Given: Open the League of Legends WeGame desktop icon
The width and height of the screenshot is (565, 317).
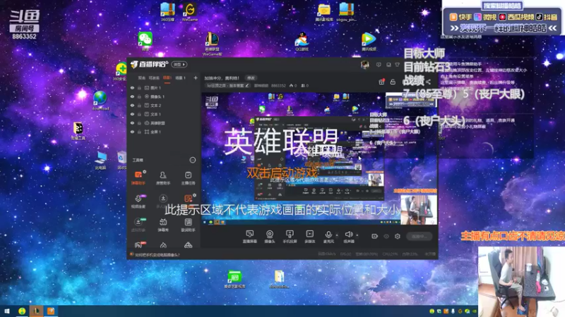Looking at the screenshot, I should [213, 44].
